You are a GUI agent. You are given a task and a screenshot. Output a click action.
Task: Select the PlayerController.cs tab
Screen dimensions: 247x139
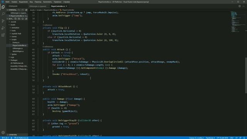point(58,6)
